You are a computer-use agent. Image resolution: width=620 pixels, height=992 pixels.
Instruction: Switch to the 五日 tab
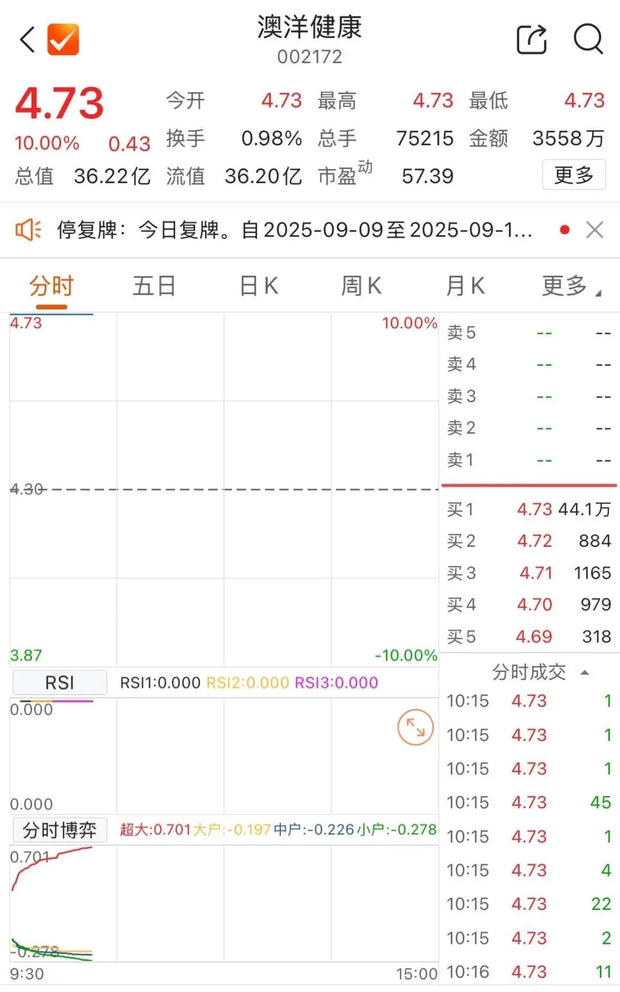coord(154,285)
